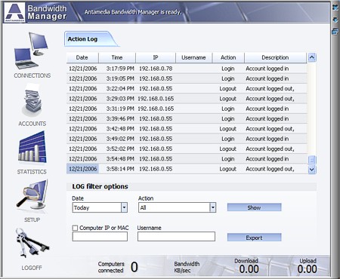Click the Logoff keys icon
The width and height of the screenshot is (340, 279).
[32, 244]
